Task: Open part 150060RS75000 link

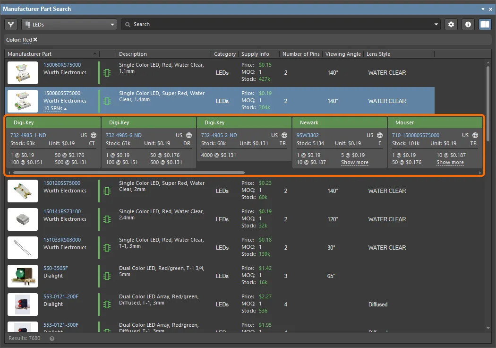Action: pyautogui.click(x=62, y=65)
